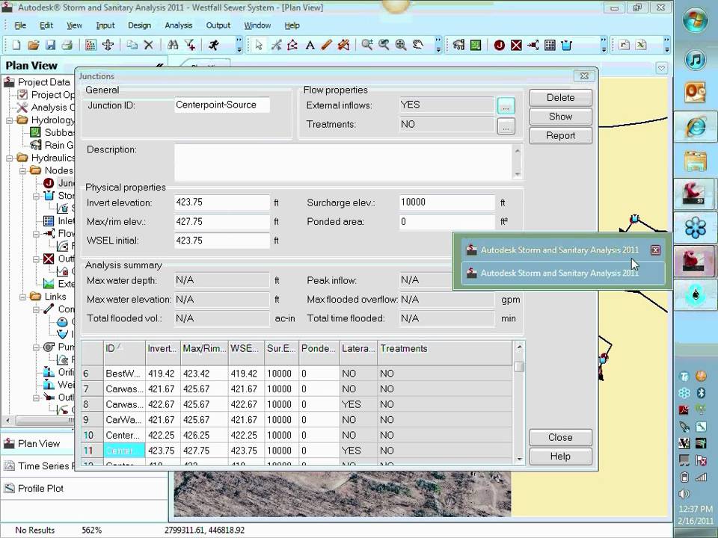
Task: Open the Analysis menu
Action: tap(179, 25)
